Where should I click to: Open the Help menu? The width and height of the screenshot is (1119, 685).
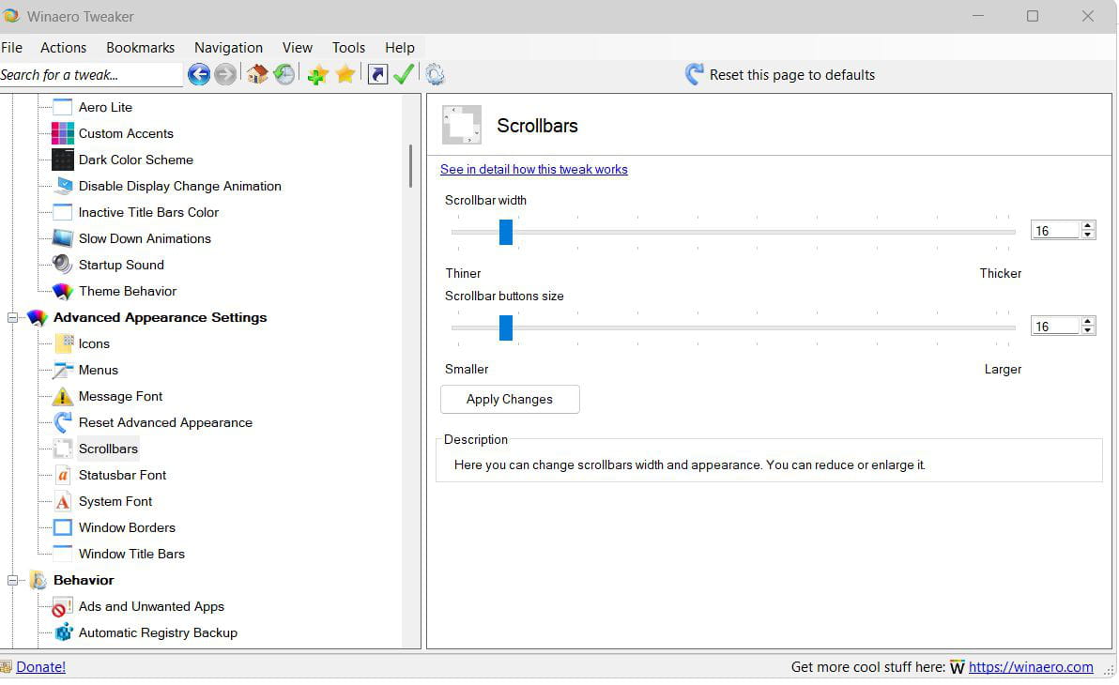coord(400,47)
